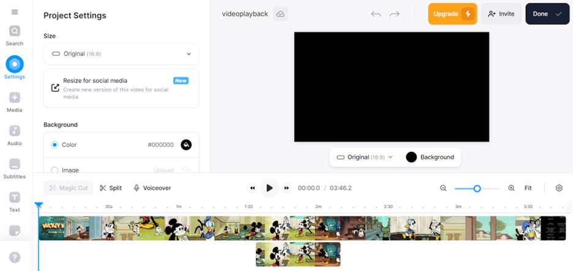Click the Upgrade button
573x271 pixels.
pos(452,14)
